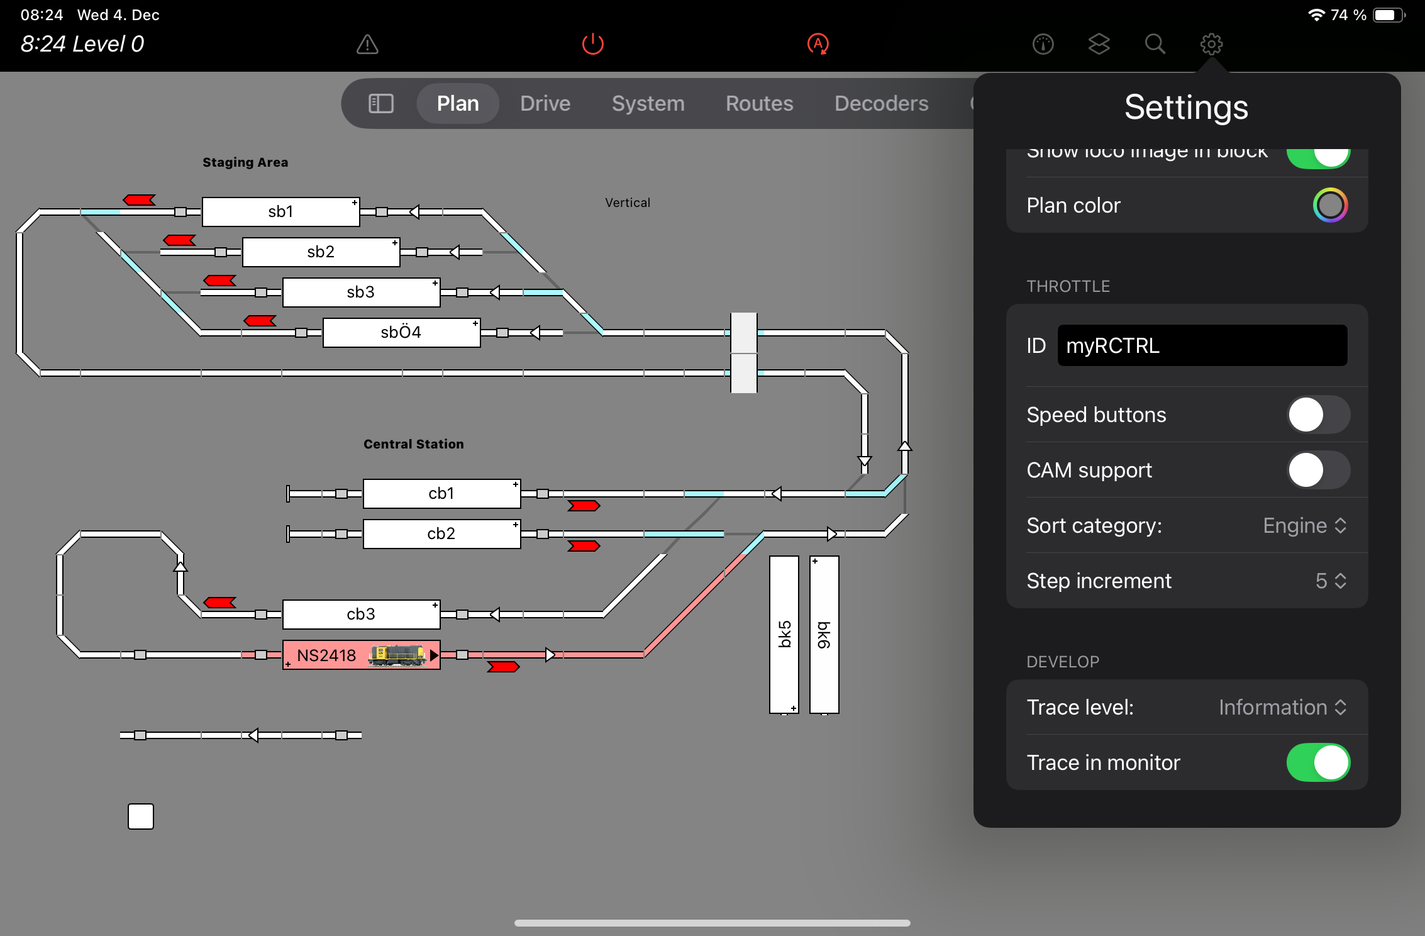
Task: Open the Routes tab
Action: pyautogui.click(x=759, y=103)
